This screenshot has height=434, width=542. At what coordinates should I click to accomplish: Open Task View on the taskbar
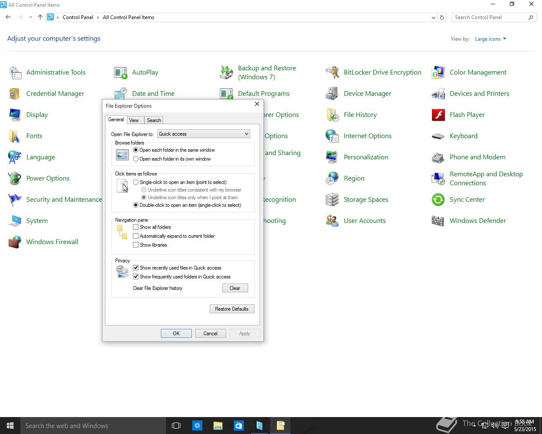[x=176, y=426]
